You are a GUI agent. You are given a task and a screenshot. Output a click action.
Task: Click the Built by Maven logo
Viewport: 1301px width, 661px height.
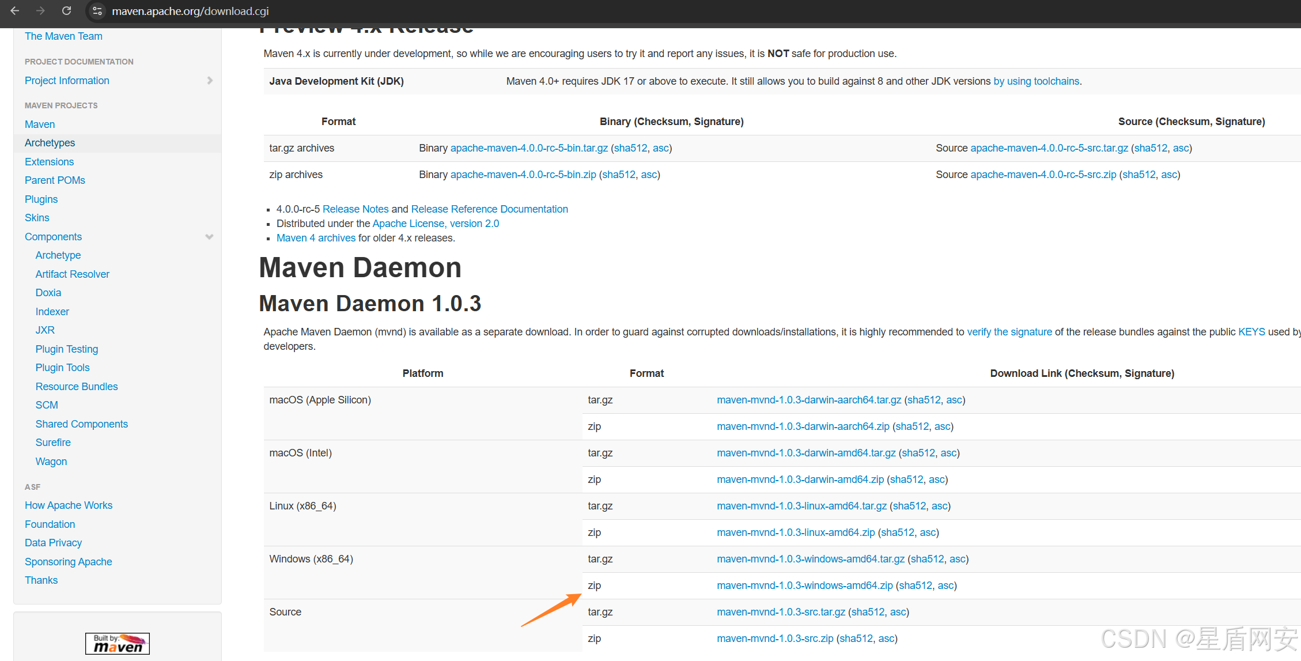pos(118,643)
